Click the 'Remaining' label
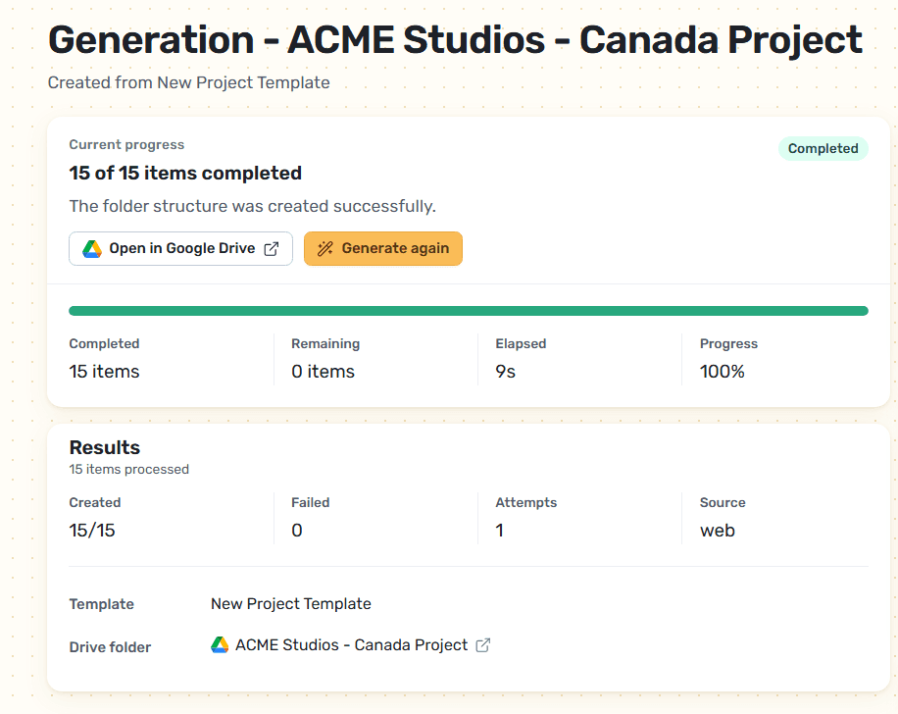898x714 pixels. 325,344
